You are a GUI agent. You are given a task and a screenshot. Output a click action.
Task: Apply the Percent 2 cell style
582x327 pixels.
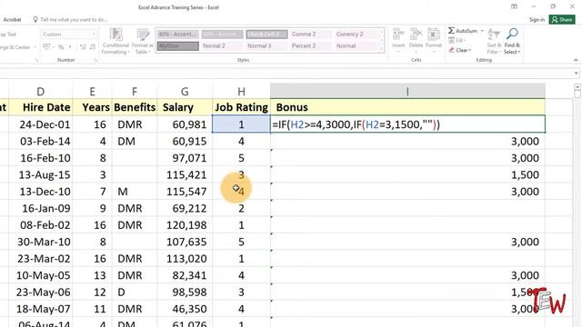point(311,46)
